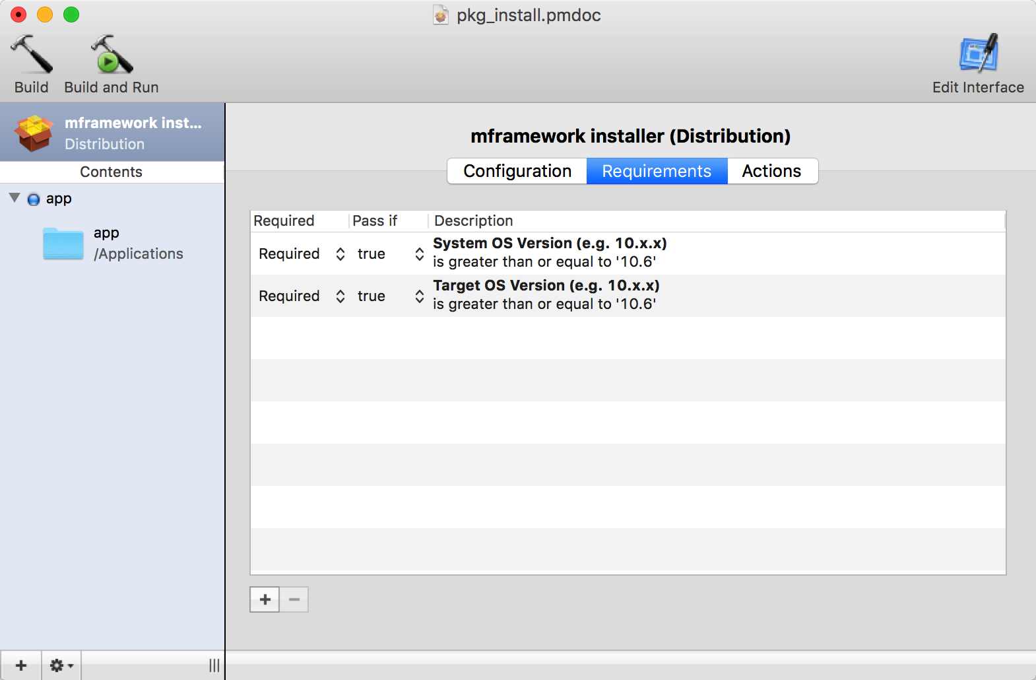Screen dimensions: 1036x680
Task: Collapse the app disclosure triangle
Action: [15, 198]
